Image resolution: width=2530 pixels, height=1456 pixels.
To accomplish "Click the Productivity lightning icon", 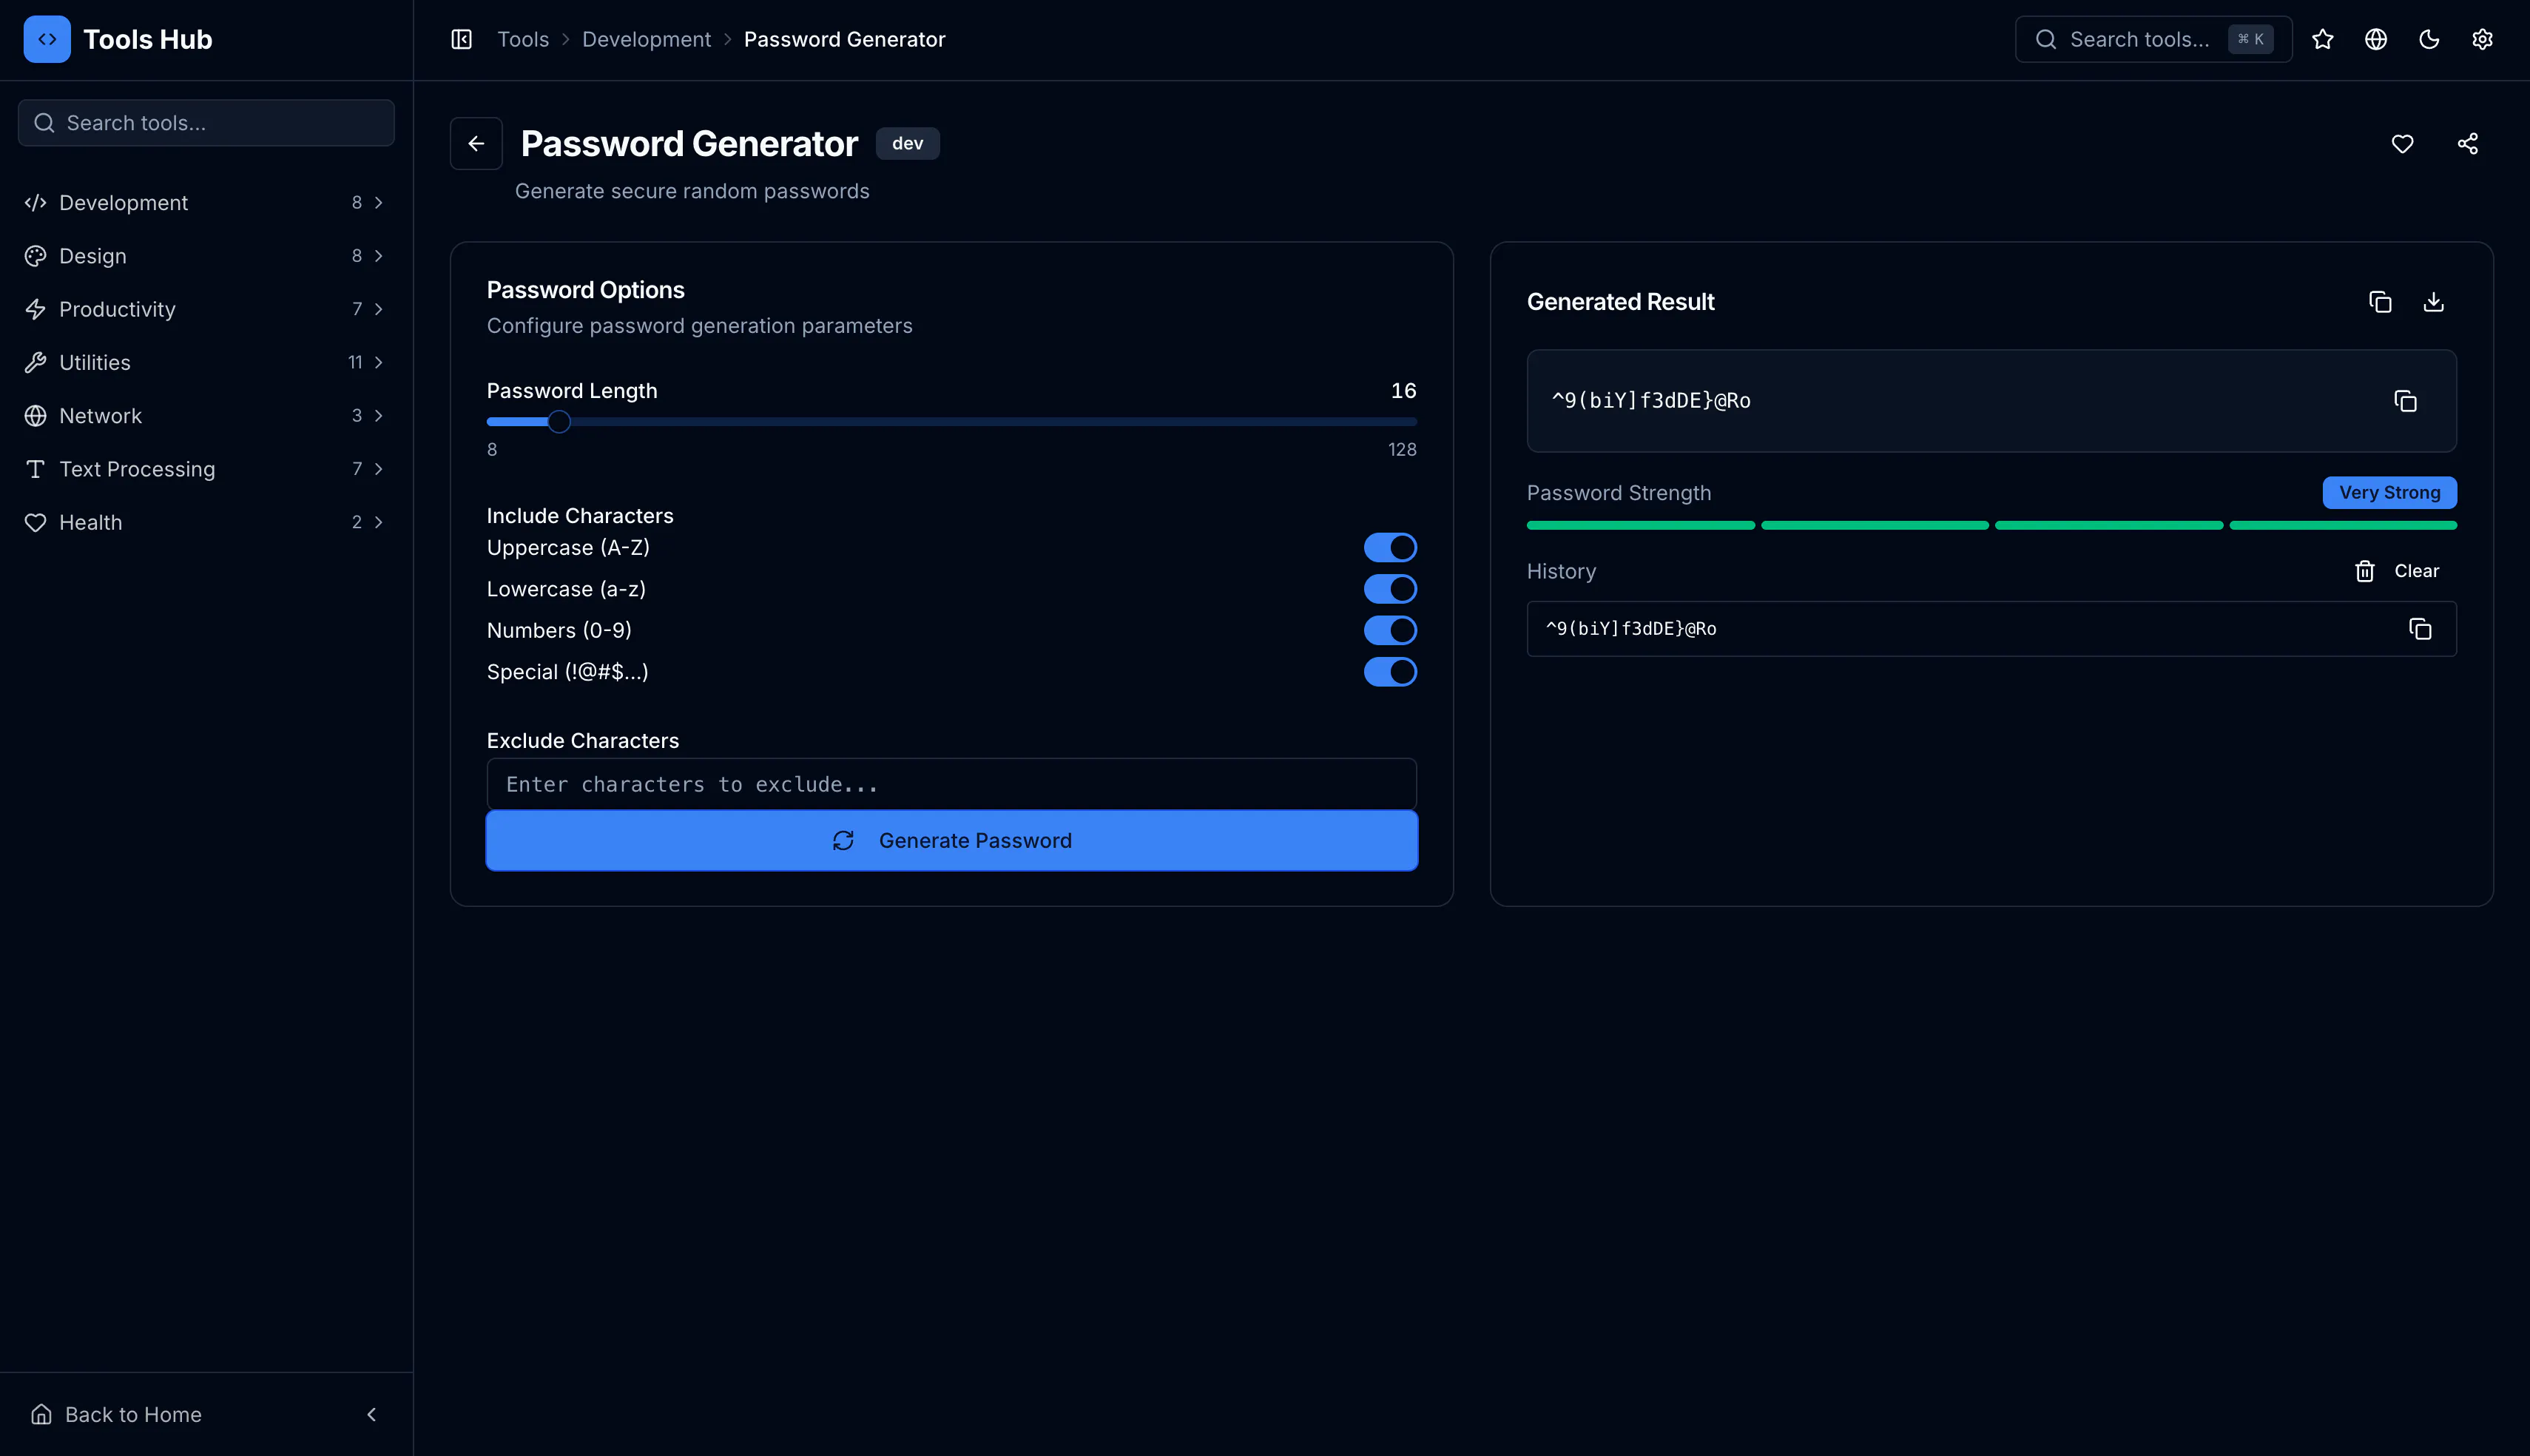I will click(x=36, y=309).
